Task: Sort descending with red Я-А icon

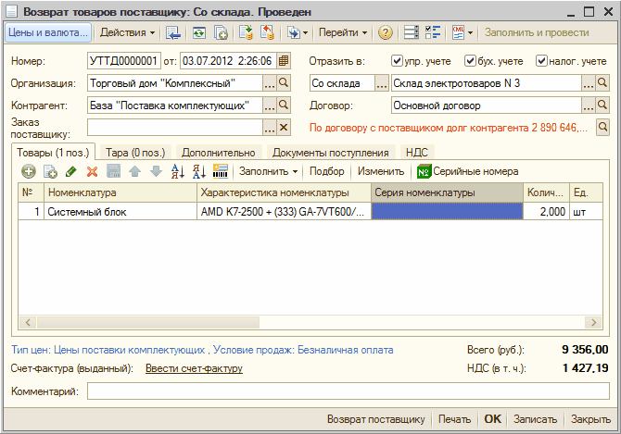Action: 199,171
